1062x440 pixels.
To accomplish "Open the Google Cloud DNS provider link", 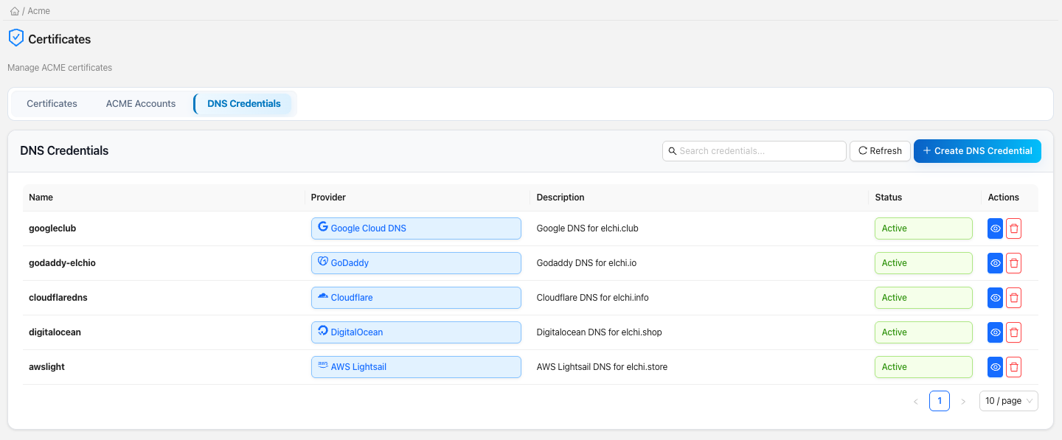I will 368,228.
